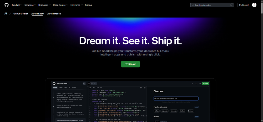Image resolution: width=263 pixels, height=122 pixels.
Task: Click the GitHub logo beside Restaurant Rater
Action: coord(54,83)
